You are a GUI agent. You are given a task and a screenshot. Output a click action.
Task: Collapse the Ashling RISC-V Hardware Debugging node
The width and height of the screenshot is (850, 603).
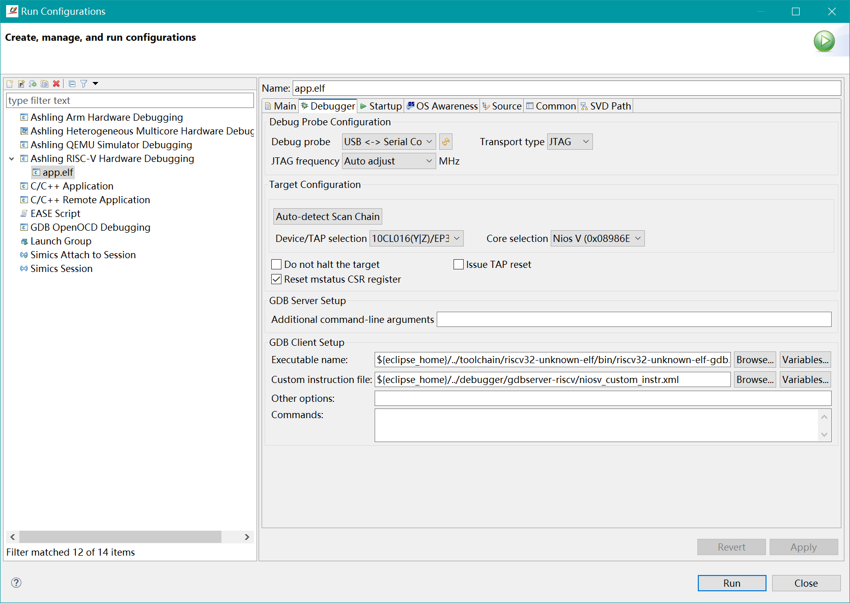(x=12, y=159)
